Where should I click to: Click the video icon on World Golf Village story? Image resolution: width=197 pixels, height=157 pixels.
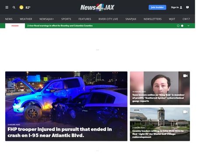[185, 112]
